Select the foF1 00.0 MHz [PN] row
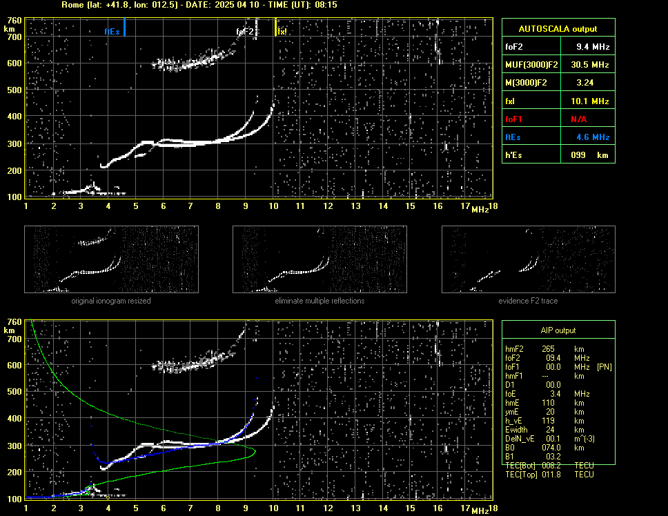668x516 pixels. tap(558, 367)
